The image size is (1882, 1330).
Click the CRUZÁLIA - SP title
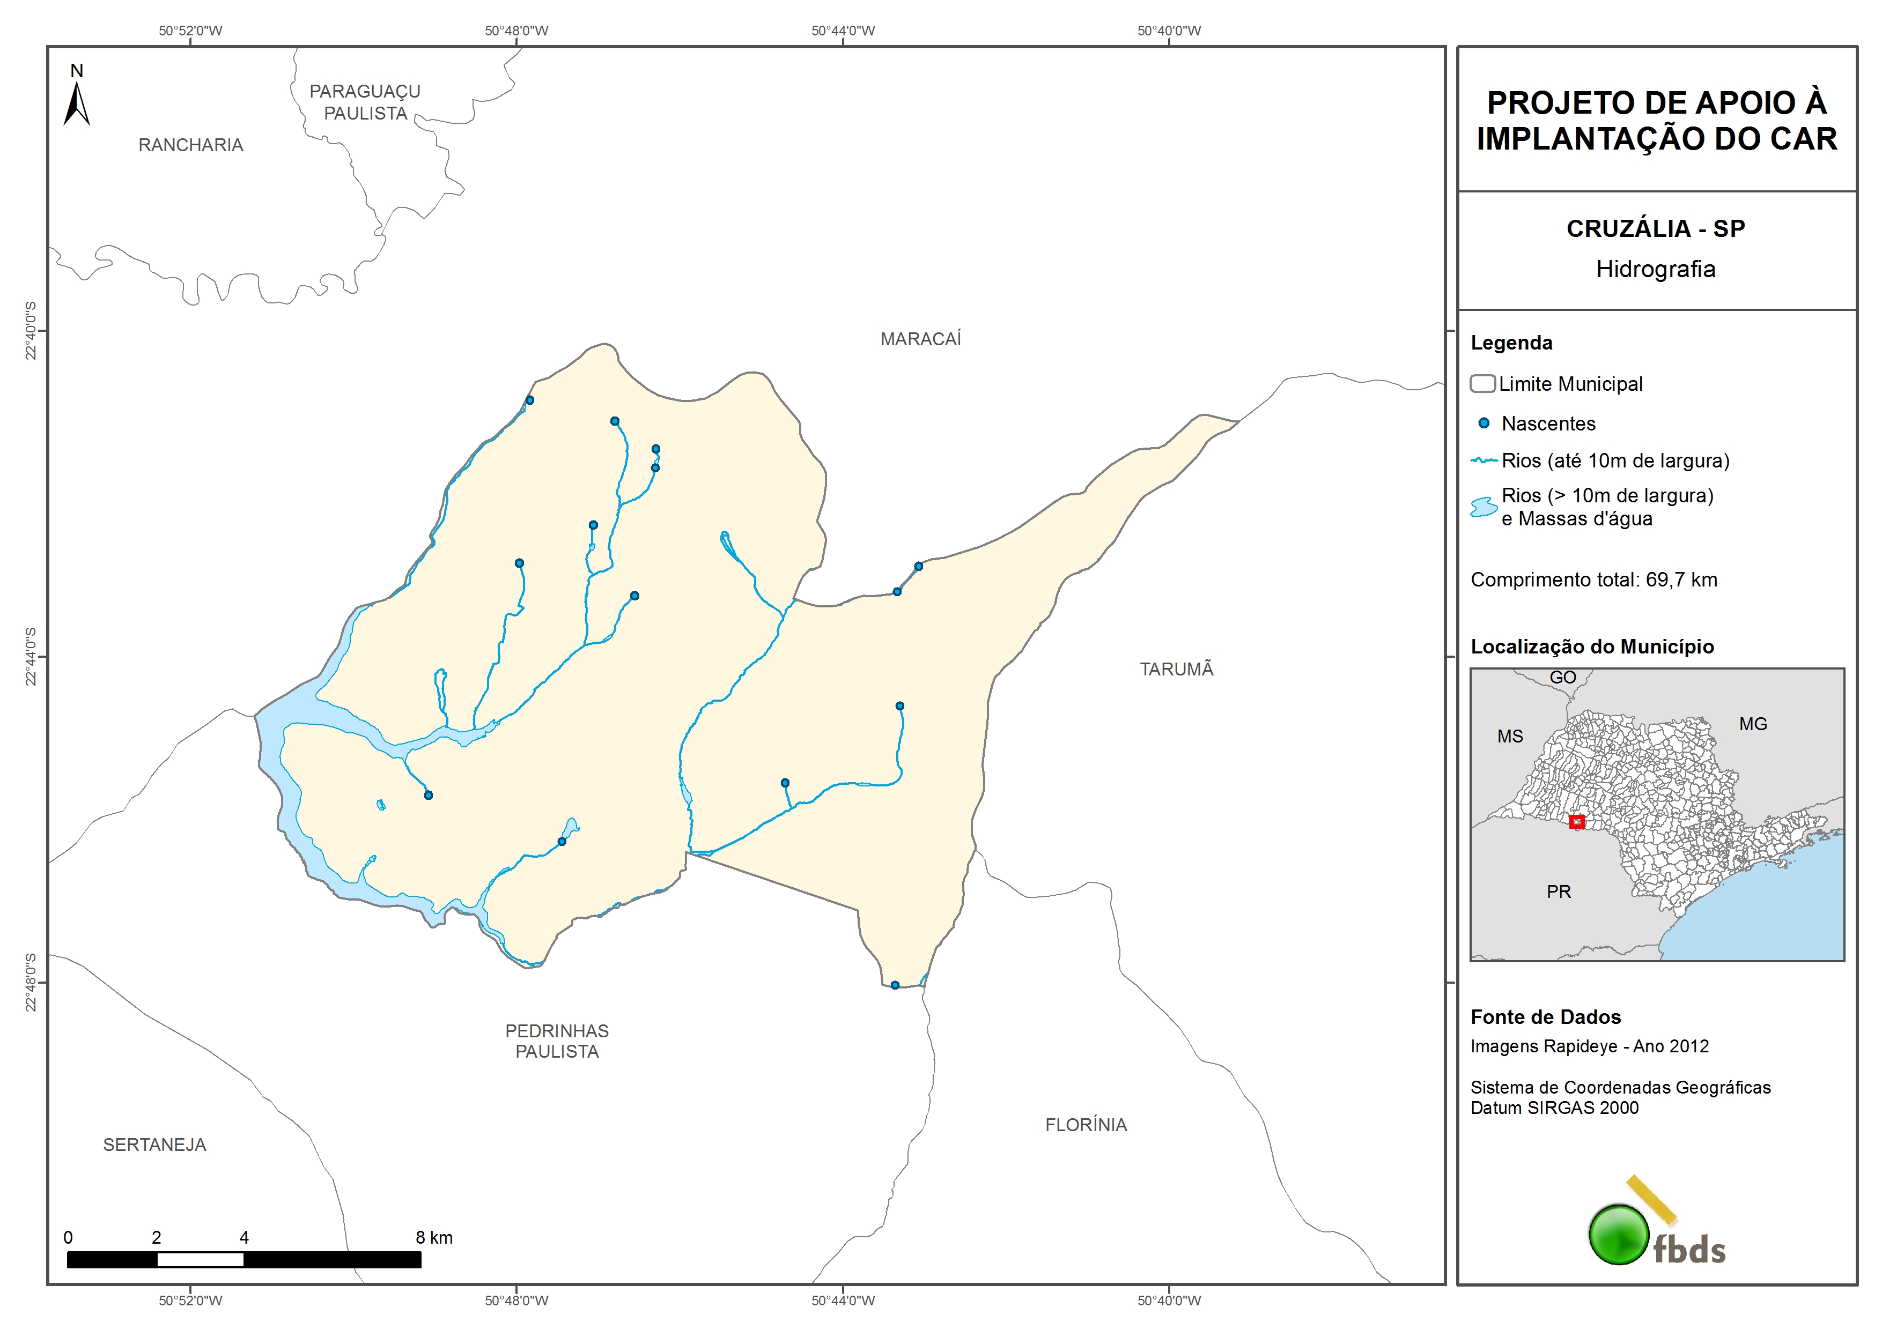coord(1655,228)
